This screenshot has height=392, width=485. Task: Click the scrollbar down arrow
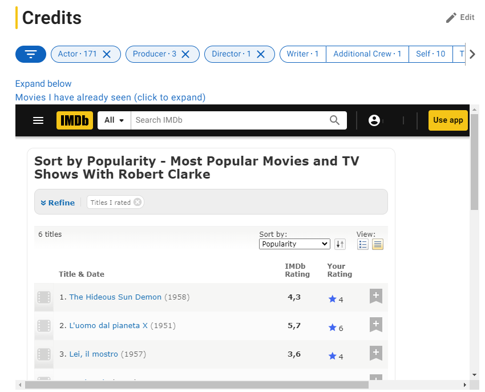(475, 375)
